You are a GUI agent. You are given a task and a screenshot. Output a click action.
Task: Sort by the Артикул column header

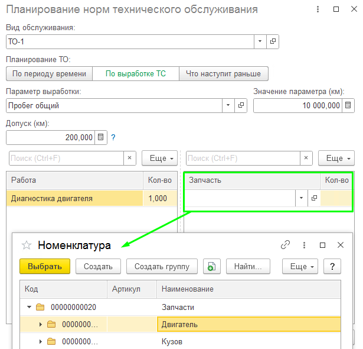(x=132, y=289)
